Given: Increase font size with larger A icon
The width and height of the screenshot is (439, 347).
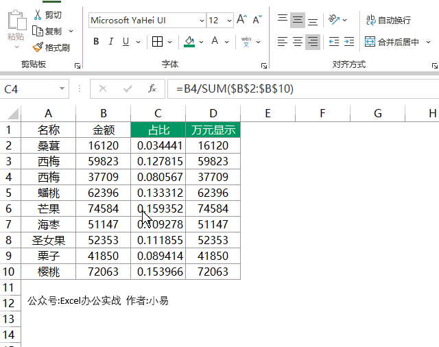Looking at the screenshot, I should pyautogui.click(x=241, y=20).
